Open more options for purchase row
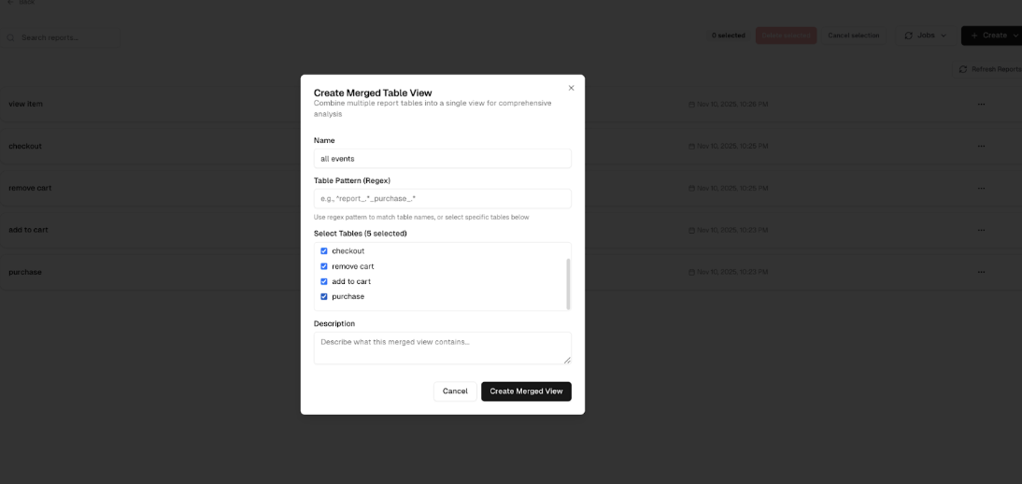 [981, 272]
